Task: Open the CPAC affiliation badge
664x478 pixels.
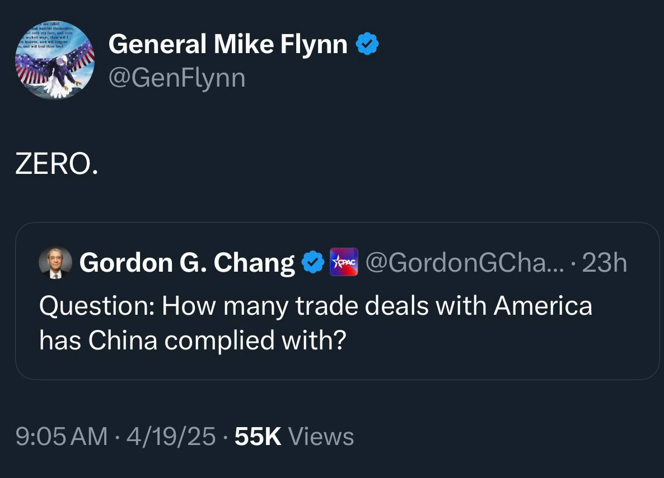Action: point(344,262)
